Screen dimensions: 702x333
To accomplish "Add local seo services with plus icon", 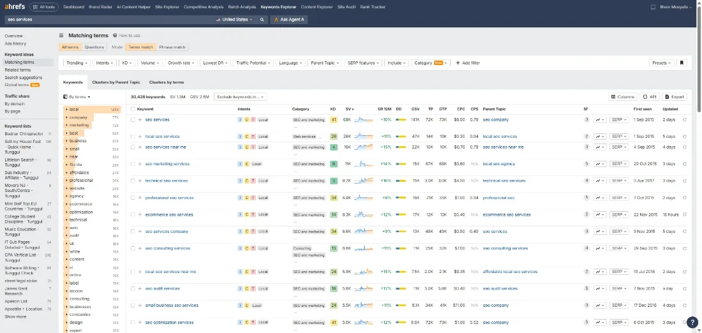I will tap(140, 137).
